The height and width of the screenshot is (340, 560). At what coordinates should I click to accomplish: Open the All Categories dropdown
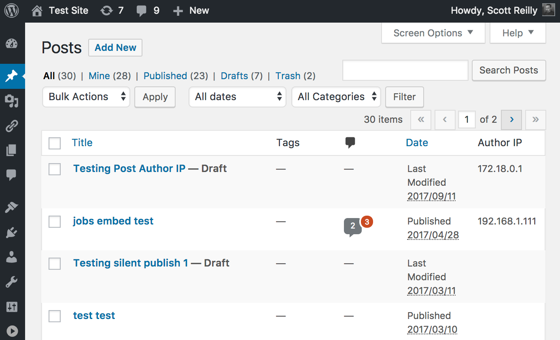pyautogui.click(x=336, y=97)
